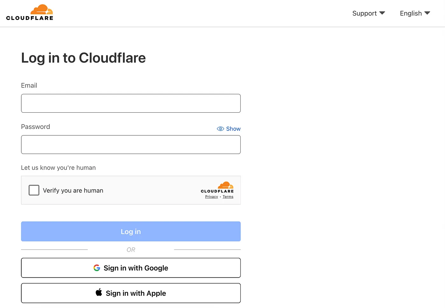Viewport: 445px width, 308px height.
Task: Click the Cloudflare logo in the header
Action: tap(30, 13)
